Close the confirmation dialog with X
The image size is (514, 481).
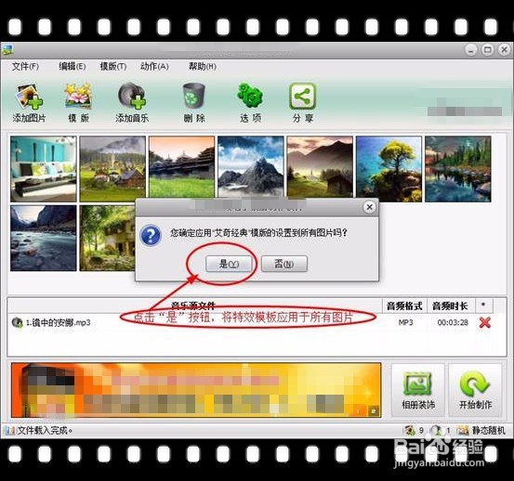(x=369, y=207)
